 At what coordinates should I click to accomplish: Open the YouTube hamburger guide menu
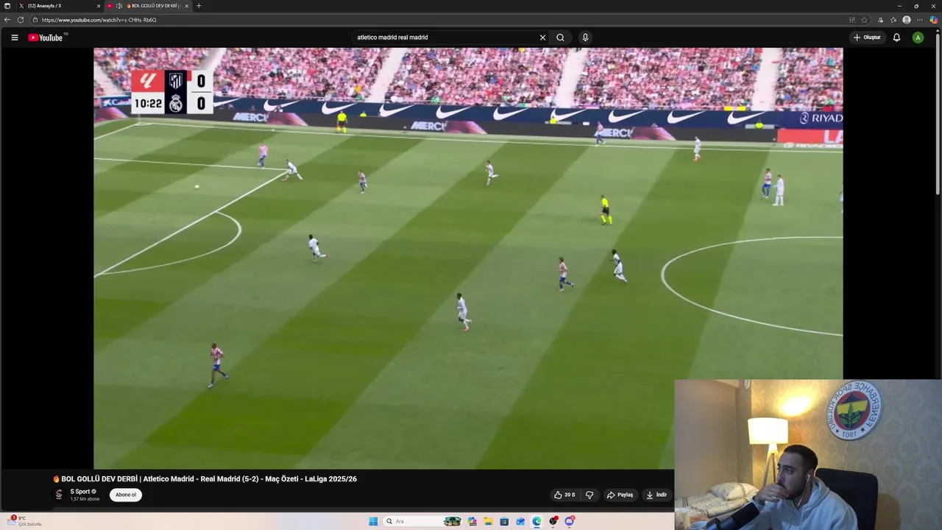(14, 38)
